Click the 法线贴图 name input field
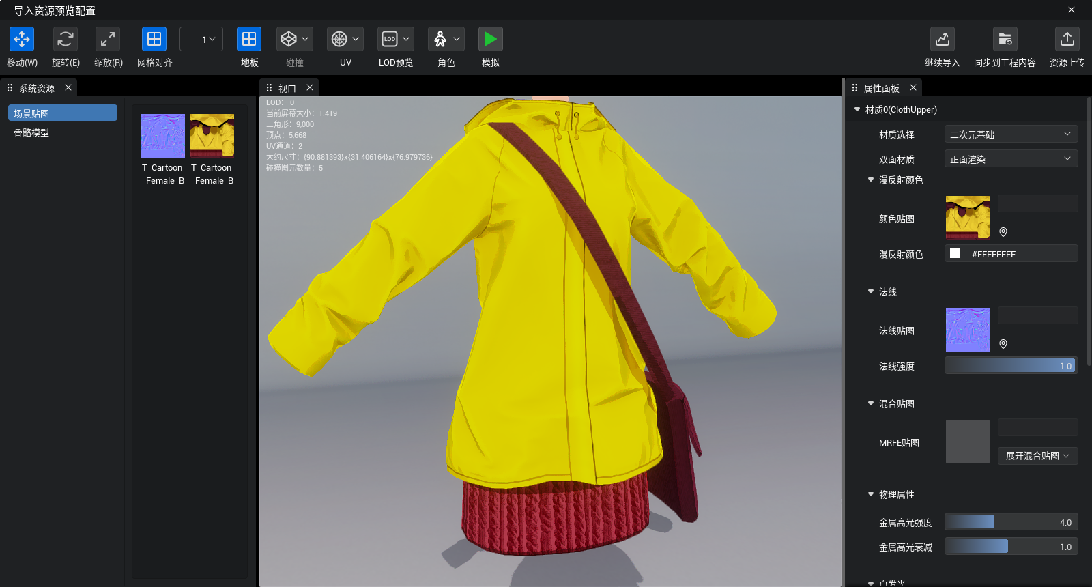 tap(1038, 315)
